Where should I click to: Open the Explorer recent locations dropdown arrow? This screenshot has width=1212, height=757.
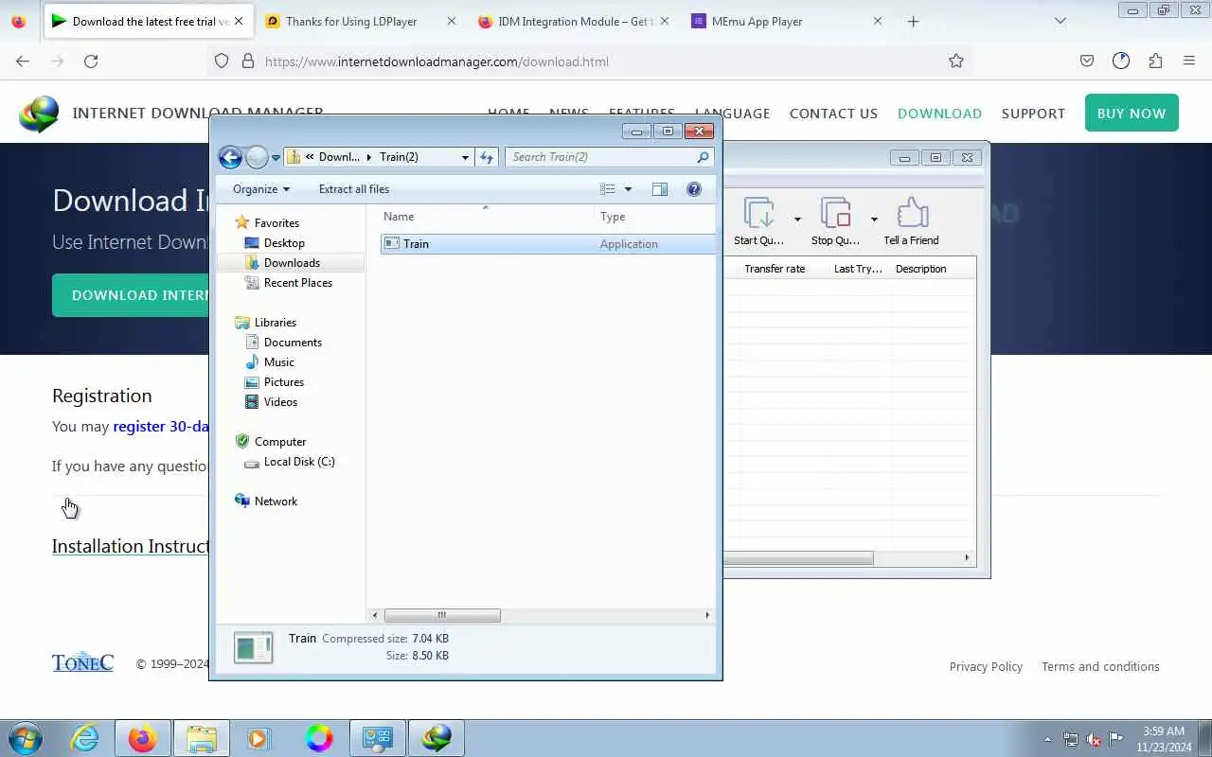tap(276, 158)
